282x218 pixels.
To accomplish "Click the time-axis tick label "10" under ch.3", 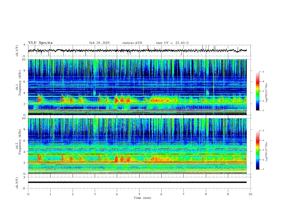I will (x=250, y=194).
